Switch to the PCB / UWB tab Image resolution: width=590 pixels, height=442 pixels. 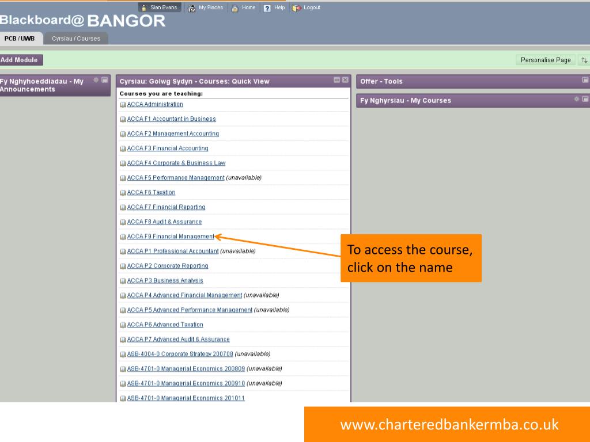coord(20,39)
